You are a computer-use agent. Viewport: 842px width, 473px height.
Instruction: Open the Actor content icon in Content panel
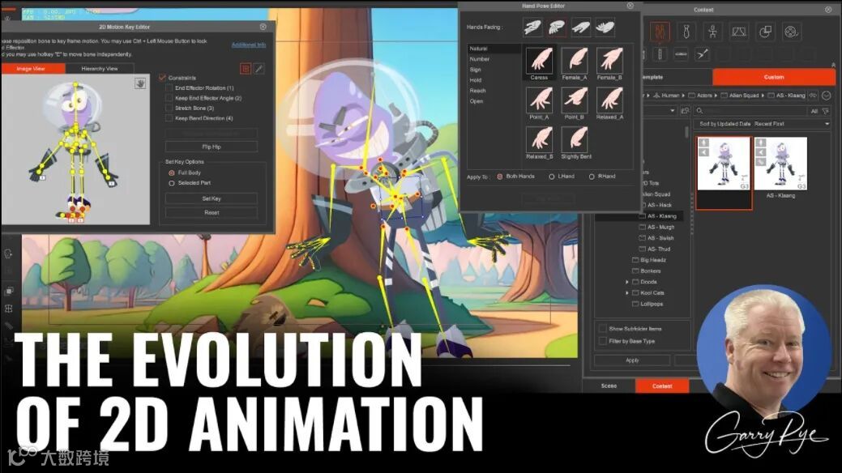pos(660,32)
